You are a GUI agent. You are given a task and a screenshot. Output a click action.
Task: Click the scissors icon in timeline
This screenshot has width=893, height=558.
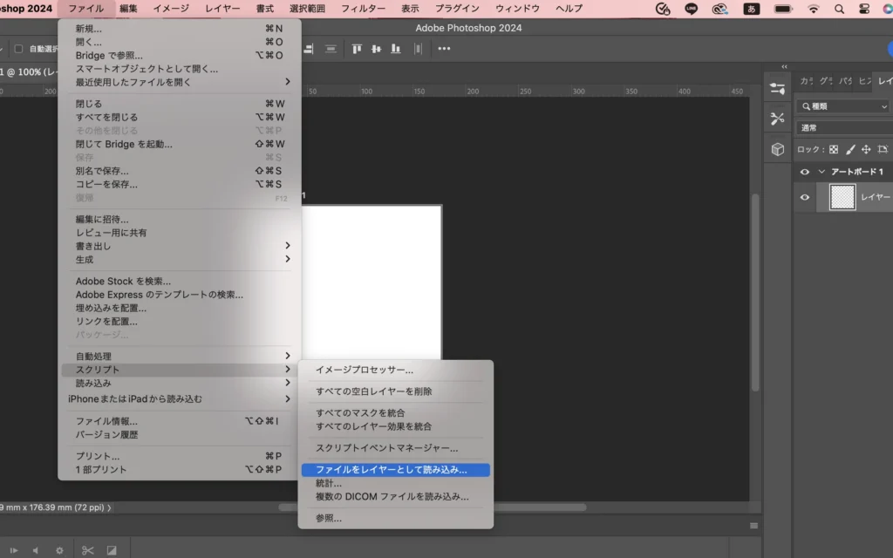pos(87,550)
